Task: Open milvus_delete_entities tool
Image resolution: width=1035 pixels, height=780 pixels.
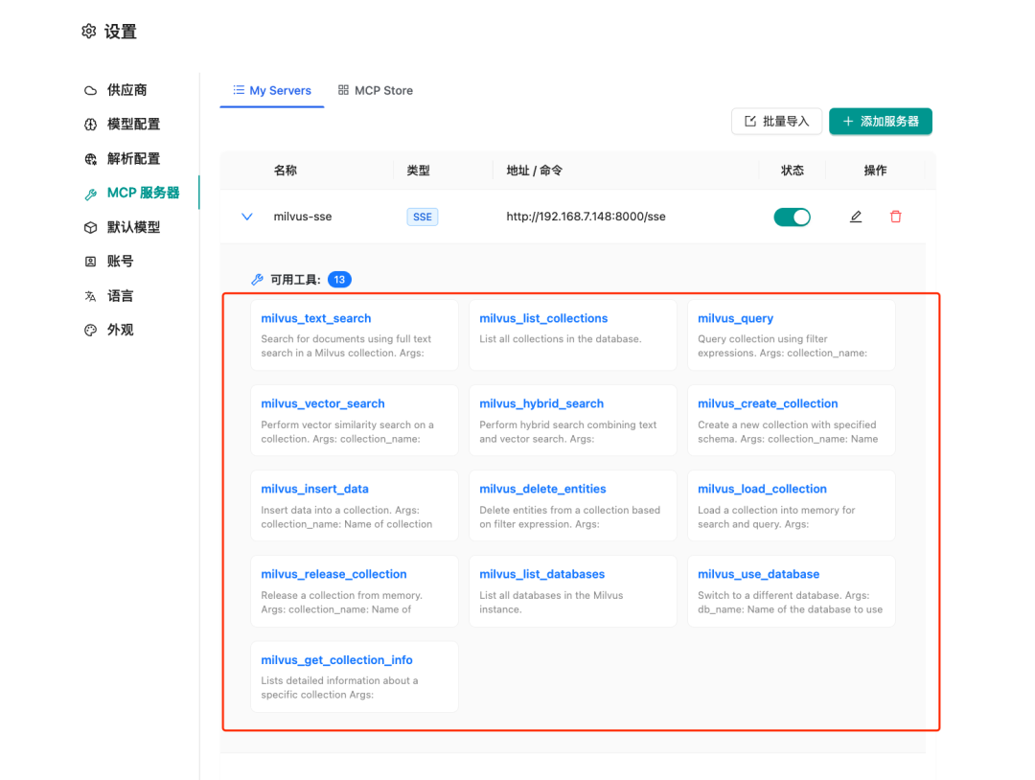Action: coord(573,506)
